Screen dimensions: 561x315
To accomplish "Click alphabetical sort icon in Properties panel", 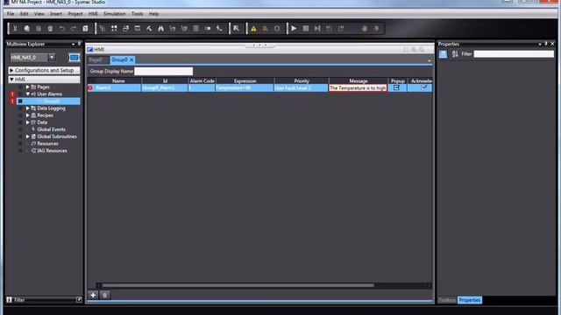I will (x=455, y=54).
